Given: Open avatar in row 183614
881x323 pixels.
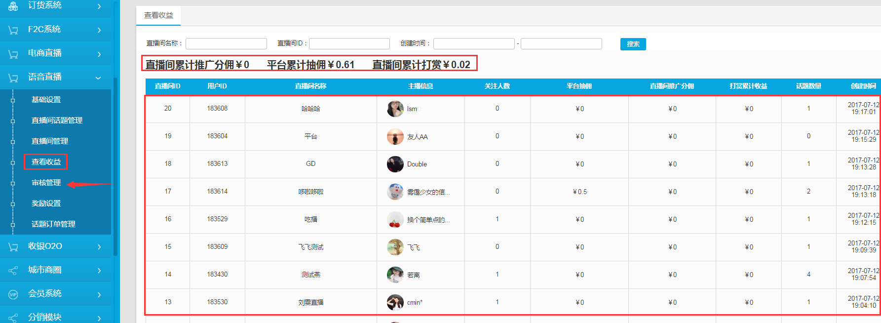Looking at the screenshot, I should coord(395,192).
